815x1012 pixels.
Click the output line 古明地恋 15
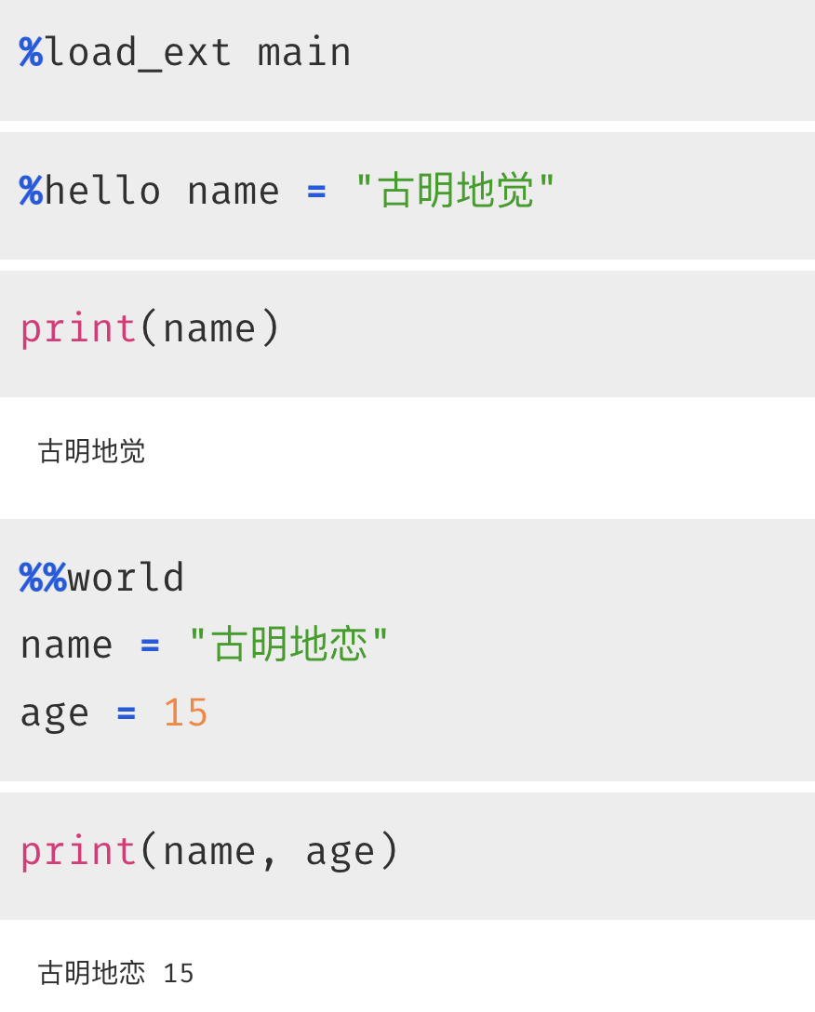116,973
